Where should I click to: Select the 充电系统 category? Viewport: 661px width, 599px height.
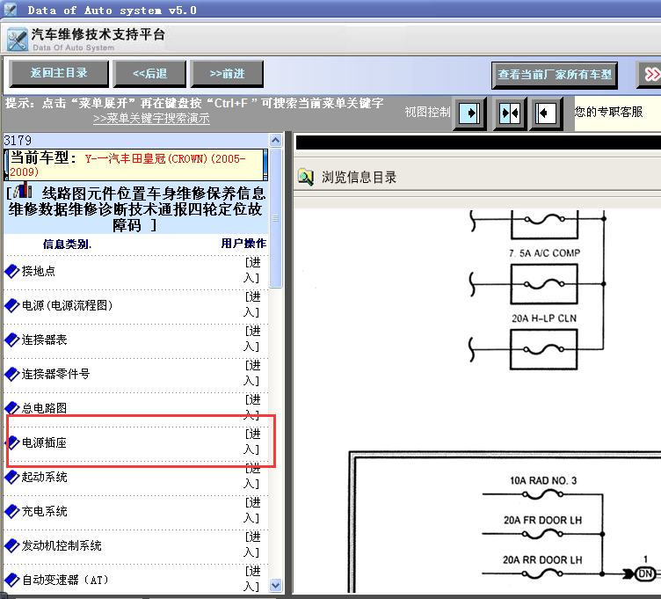[x=44, y=511]
